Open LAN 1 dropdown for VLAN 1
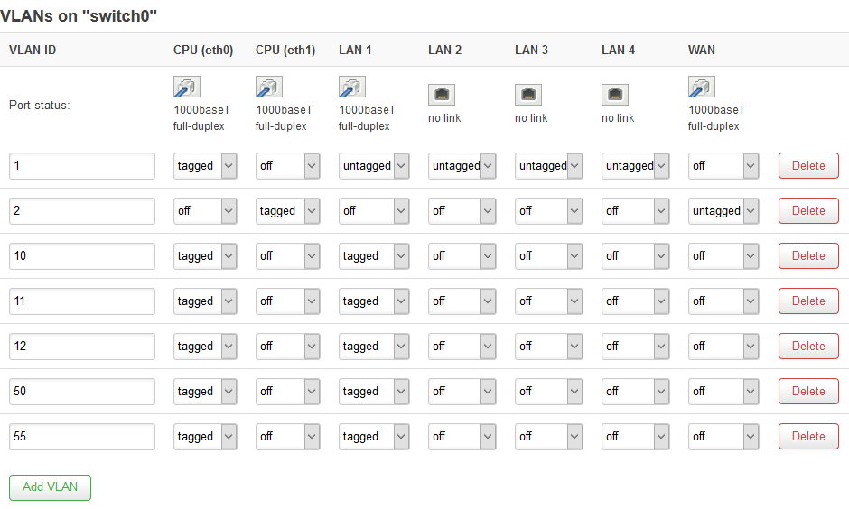 click(x=374, y=166)
